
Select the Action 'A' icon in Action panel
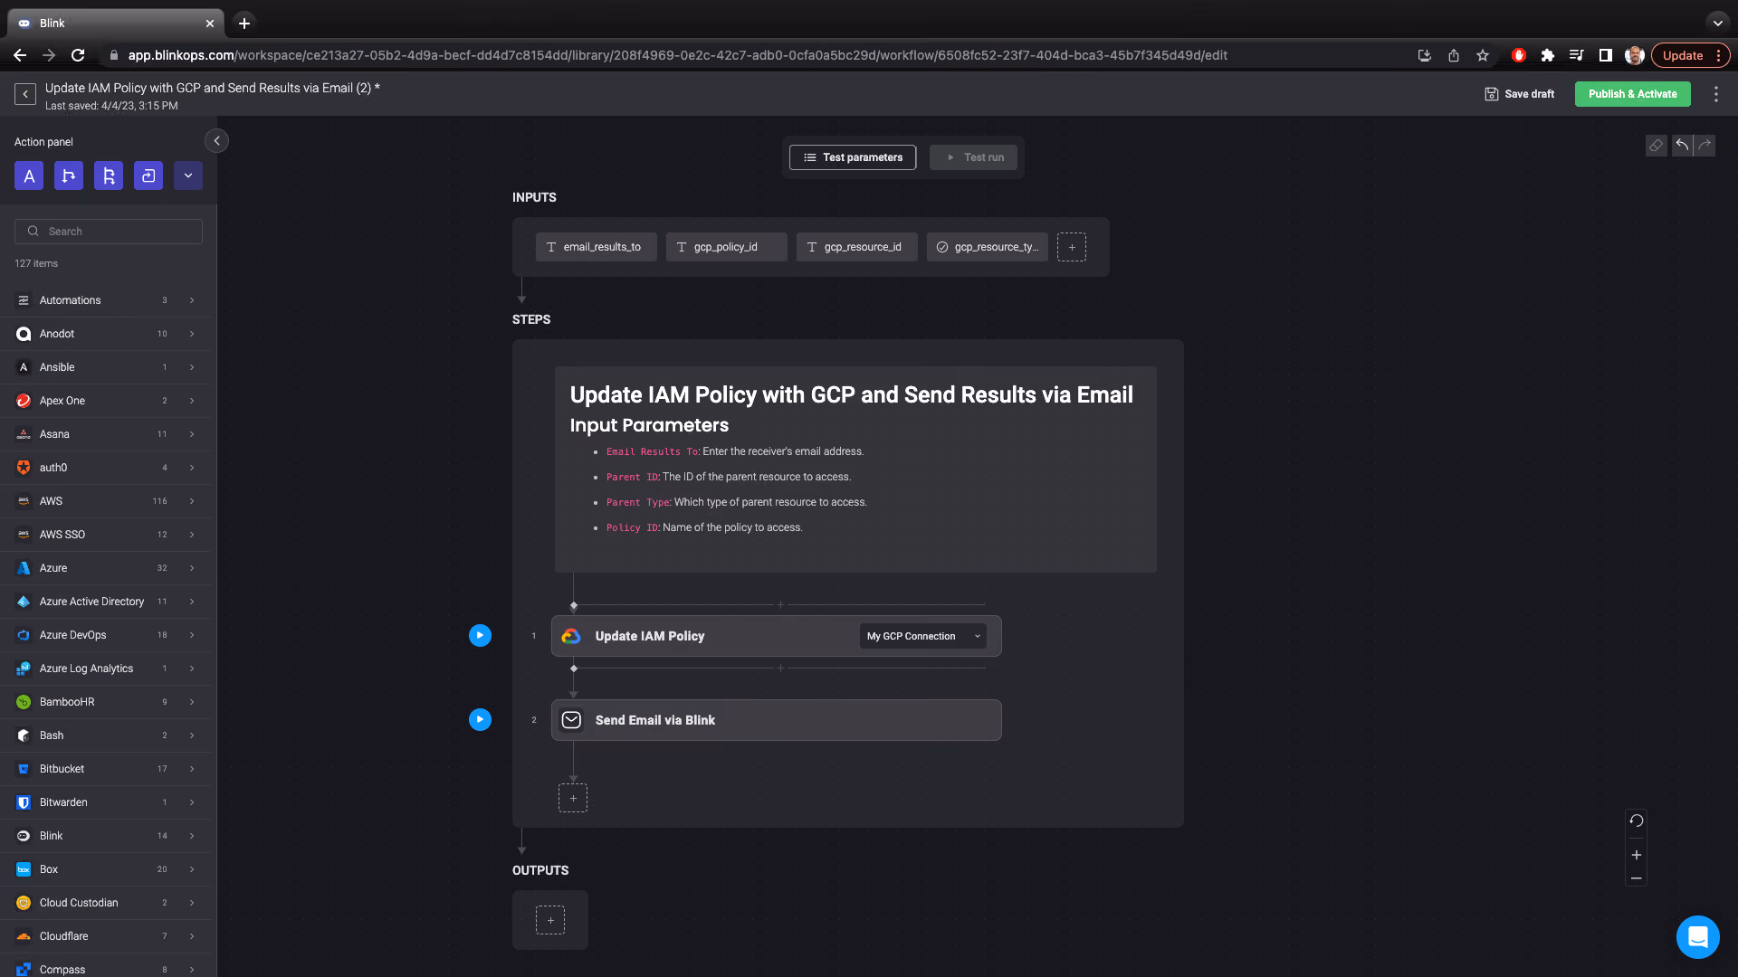29,175
